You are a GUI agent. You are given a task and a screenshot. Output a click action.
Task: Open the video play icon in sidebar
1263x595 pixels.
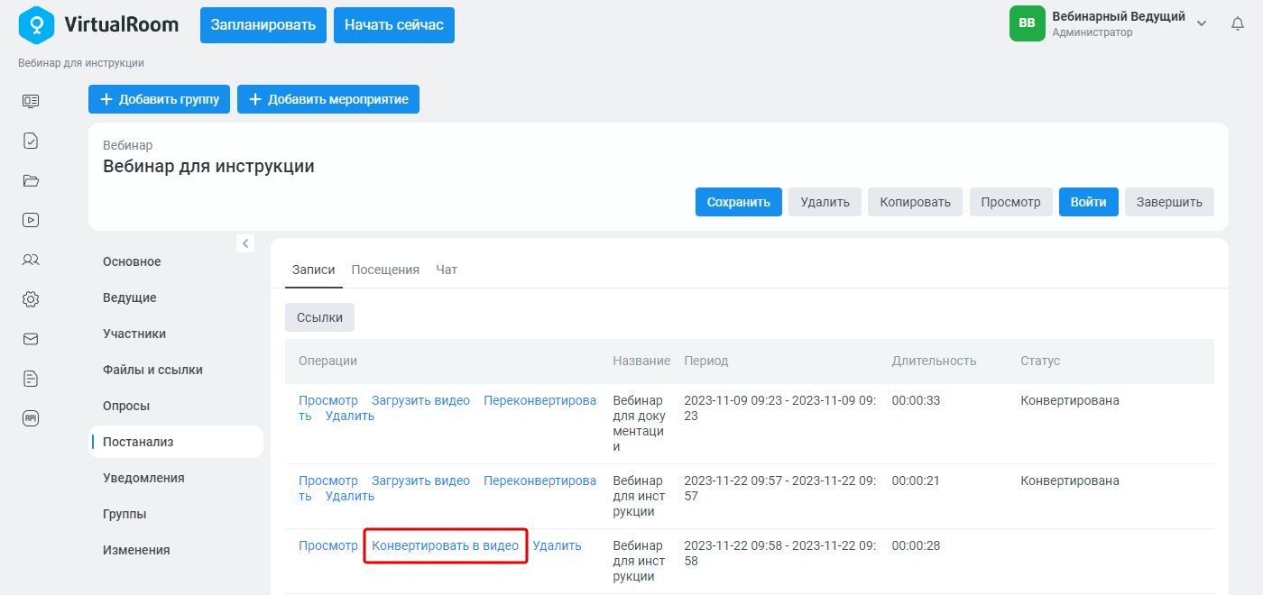click(31, 220)
